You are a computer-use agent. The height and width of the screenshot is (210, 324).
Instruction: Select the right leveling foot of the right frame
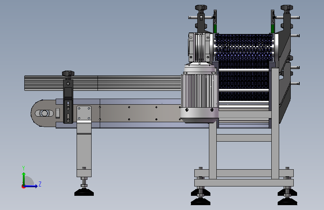[287, 201]
